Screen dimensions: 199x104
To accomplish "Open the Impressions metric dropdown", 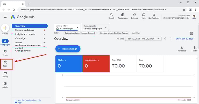I will [92, 60].
